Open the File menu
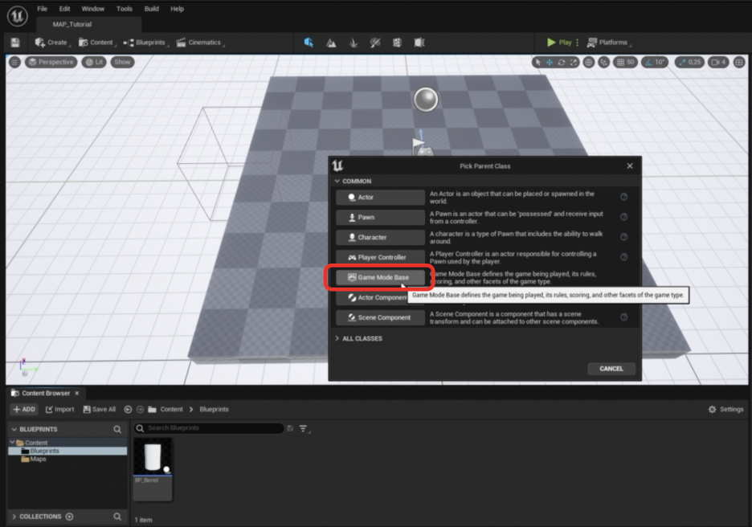 point(43,9)
